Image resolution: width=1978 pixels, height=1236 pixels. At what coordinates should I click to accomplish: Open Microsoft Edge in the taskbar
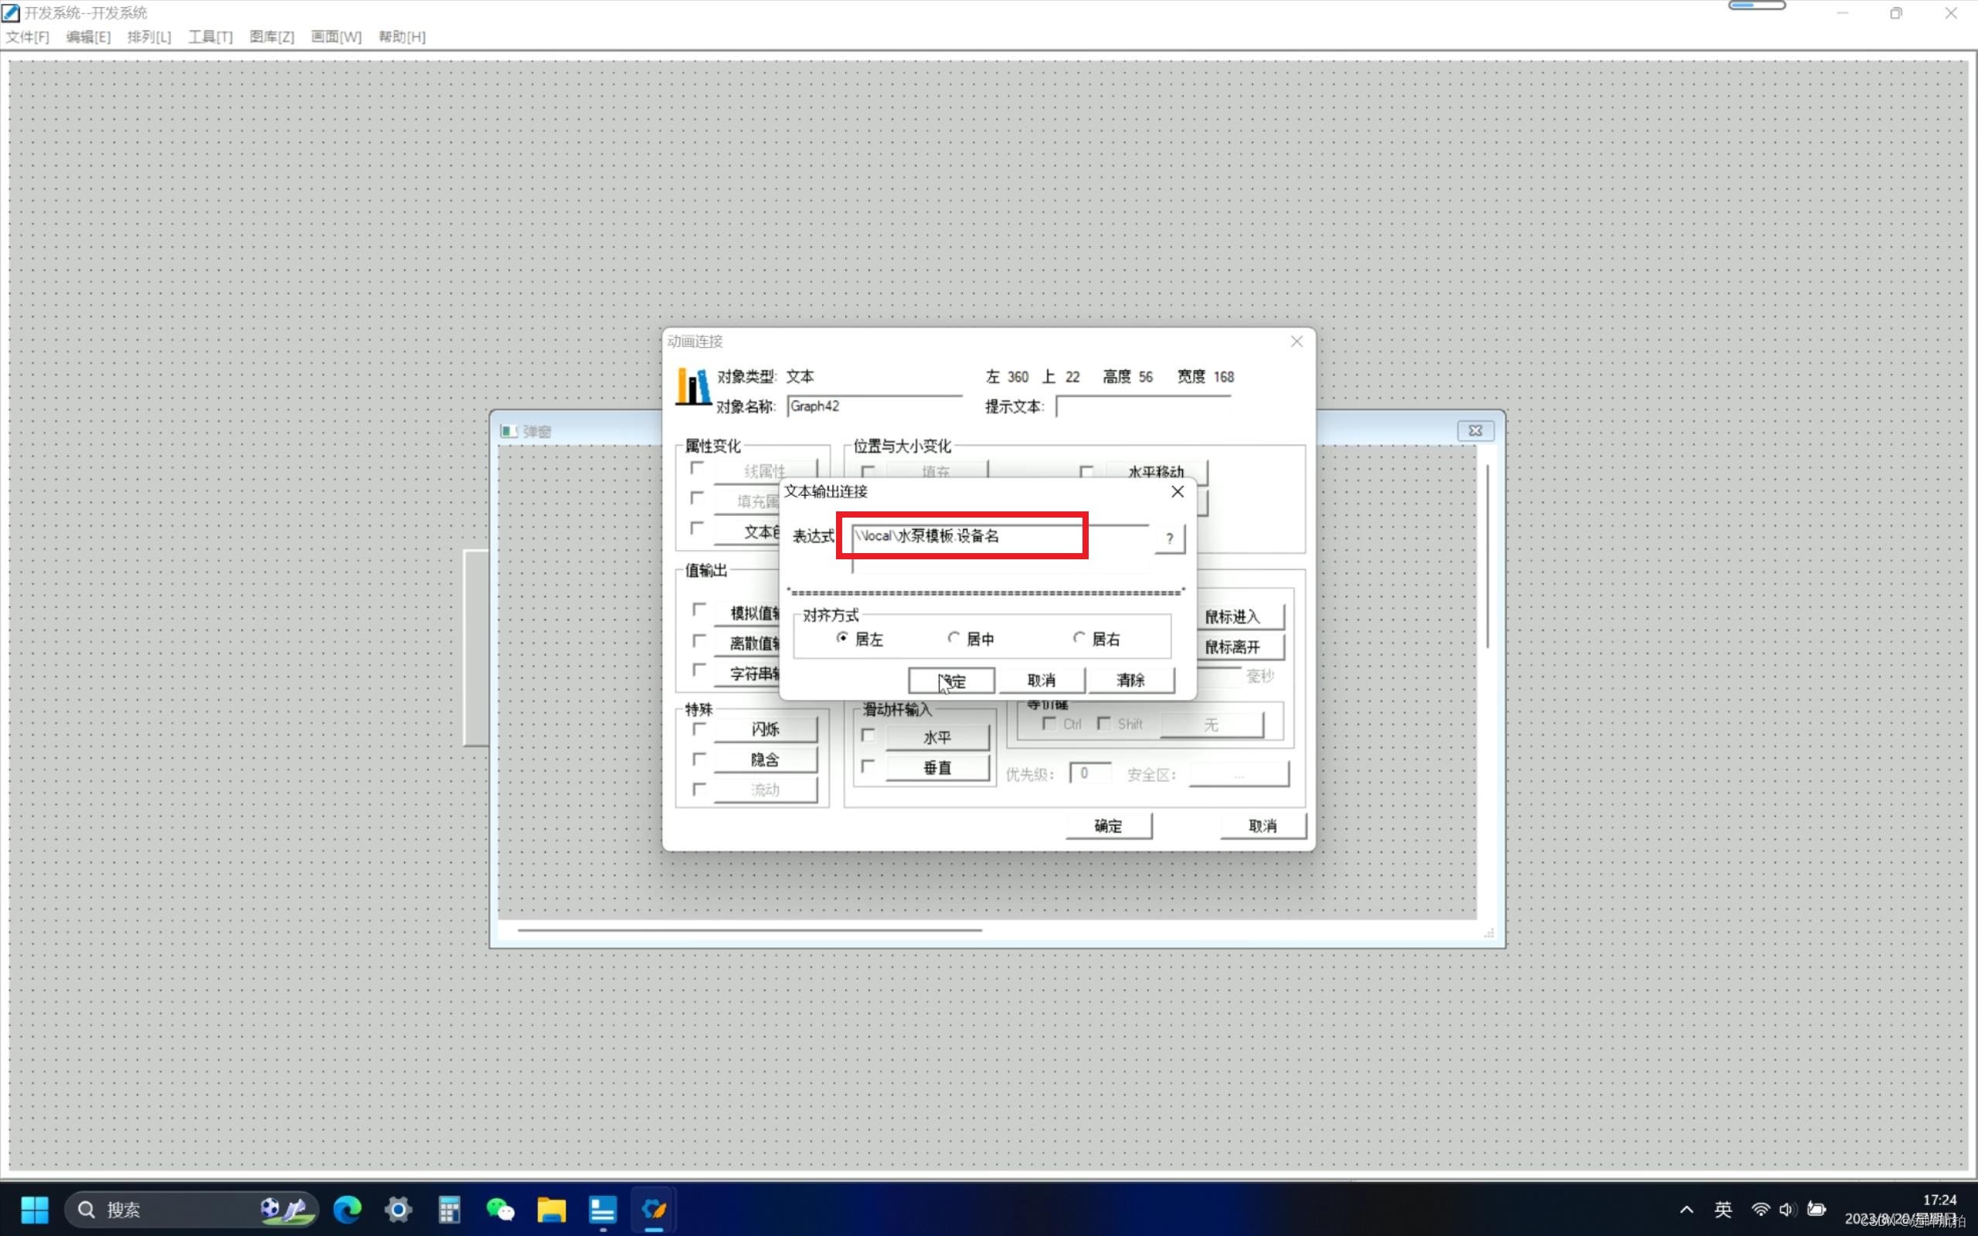(348, 1209)
